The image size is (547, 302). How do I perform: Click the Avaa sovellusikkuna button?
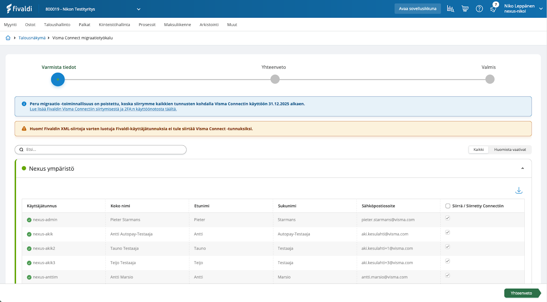pos(417,9)
